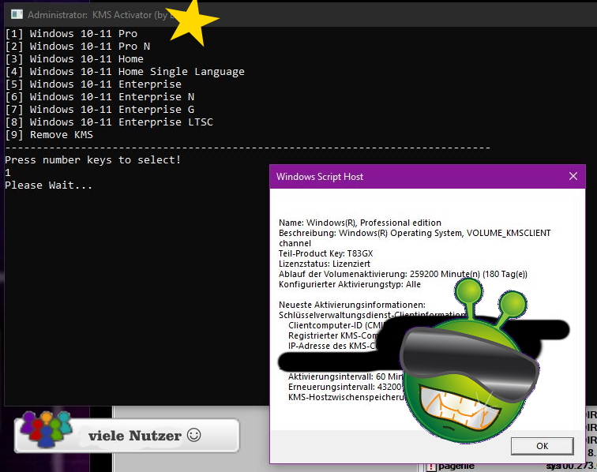Click the 'Windows 10-11 Enterprise LTSC' line

109,122
